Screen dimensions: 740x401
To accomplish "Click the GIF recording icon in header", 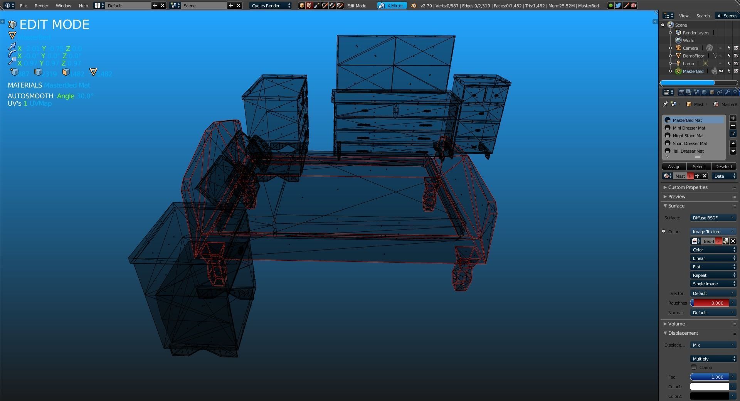I will (x=633, y=5).
